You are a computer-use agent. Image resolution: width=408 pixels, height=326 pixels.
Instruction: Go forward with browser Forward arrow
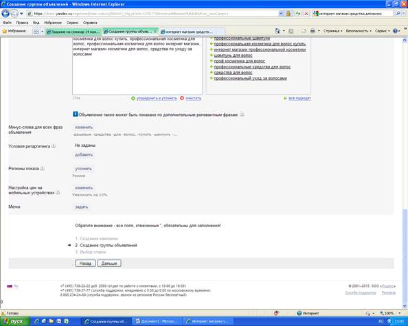click(x=14, y=13)
